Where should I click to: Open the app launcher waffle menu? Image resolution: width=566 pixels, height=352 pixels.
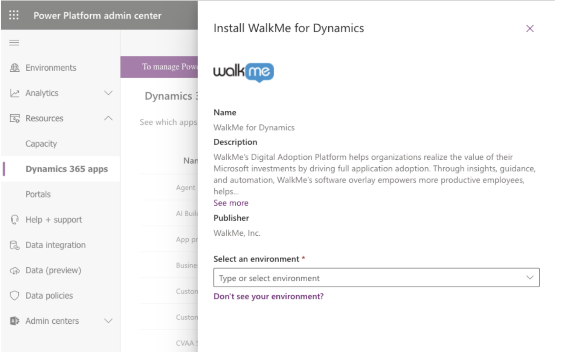tap(14, 15)
